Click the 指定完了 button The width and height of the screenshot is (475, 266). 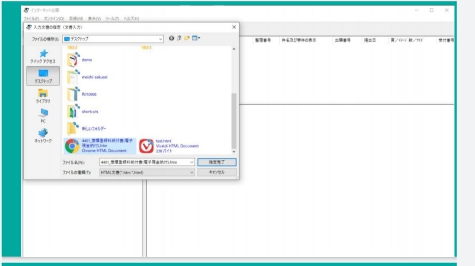216,162
